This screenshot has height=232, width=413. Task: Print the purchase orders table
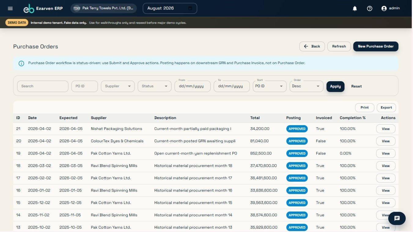pyautogui.click(x=365, y=107)
